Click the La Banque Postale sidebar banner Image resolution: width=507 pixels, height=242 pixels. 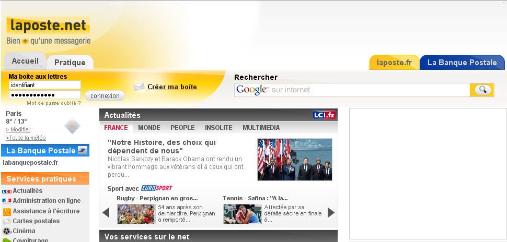pos(45,150)
